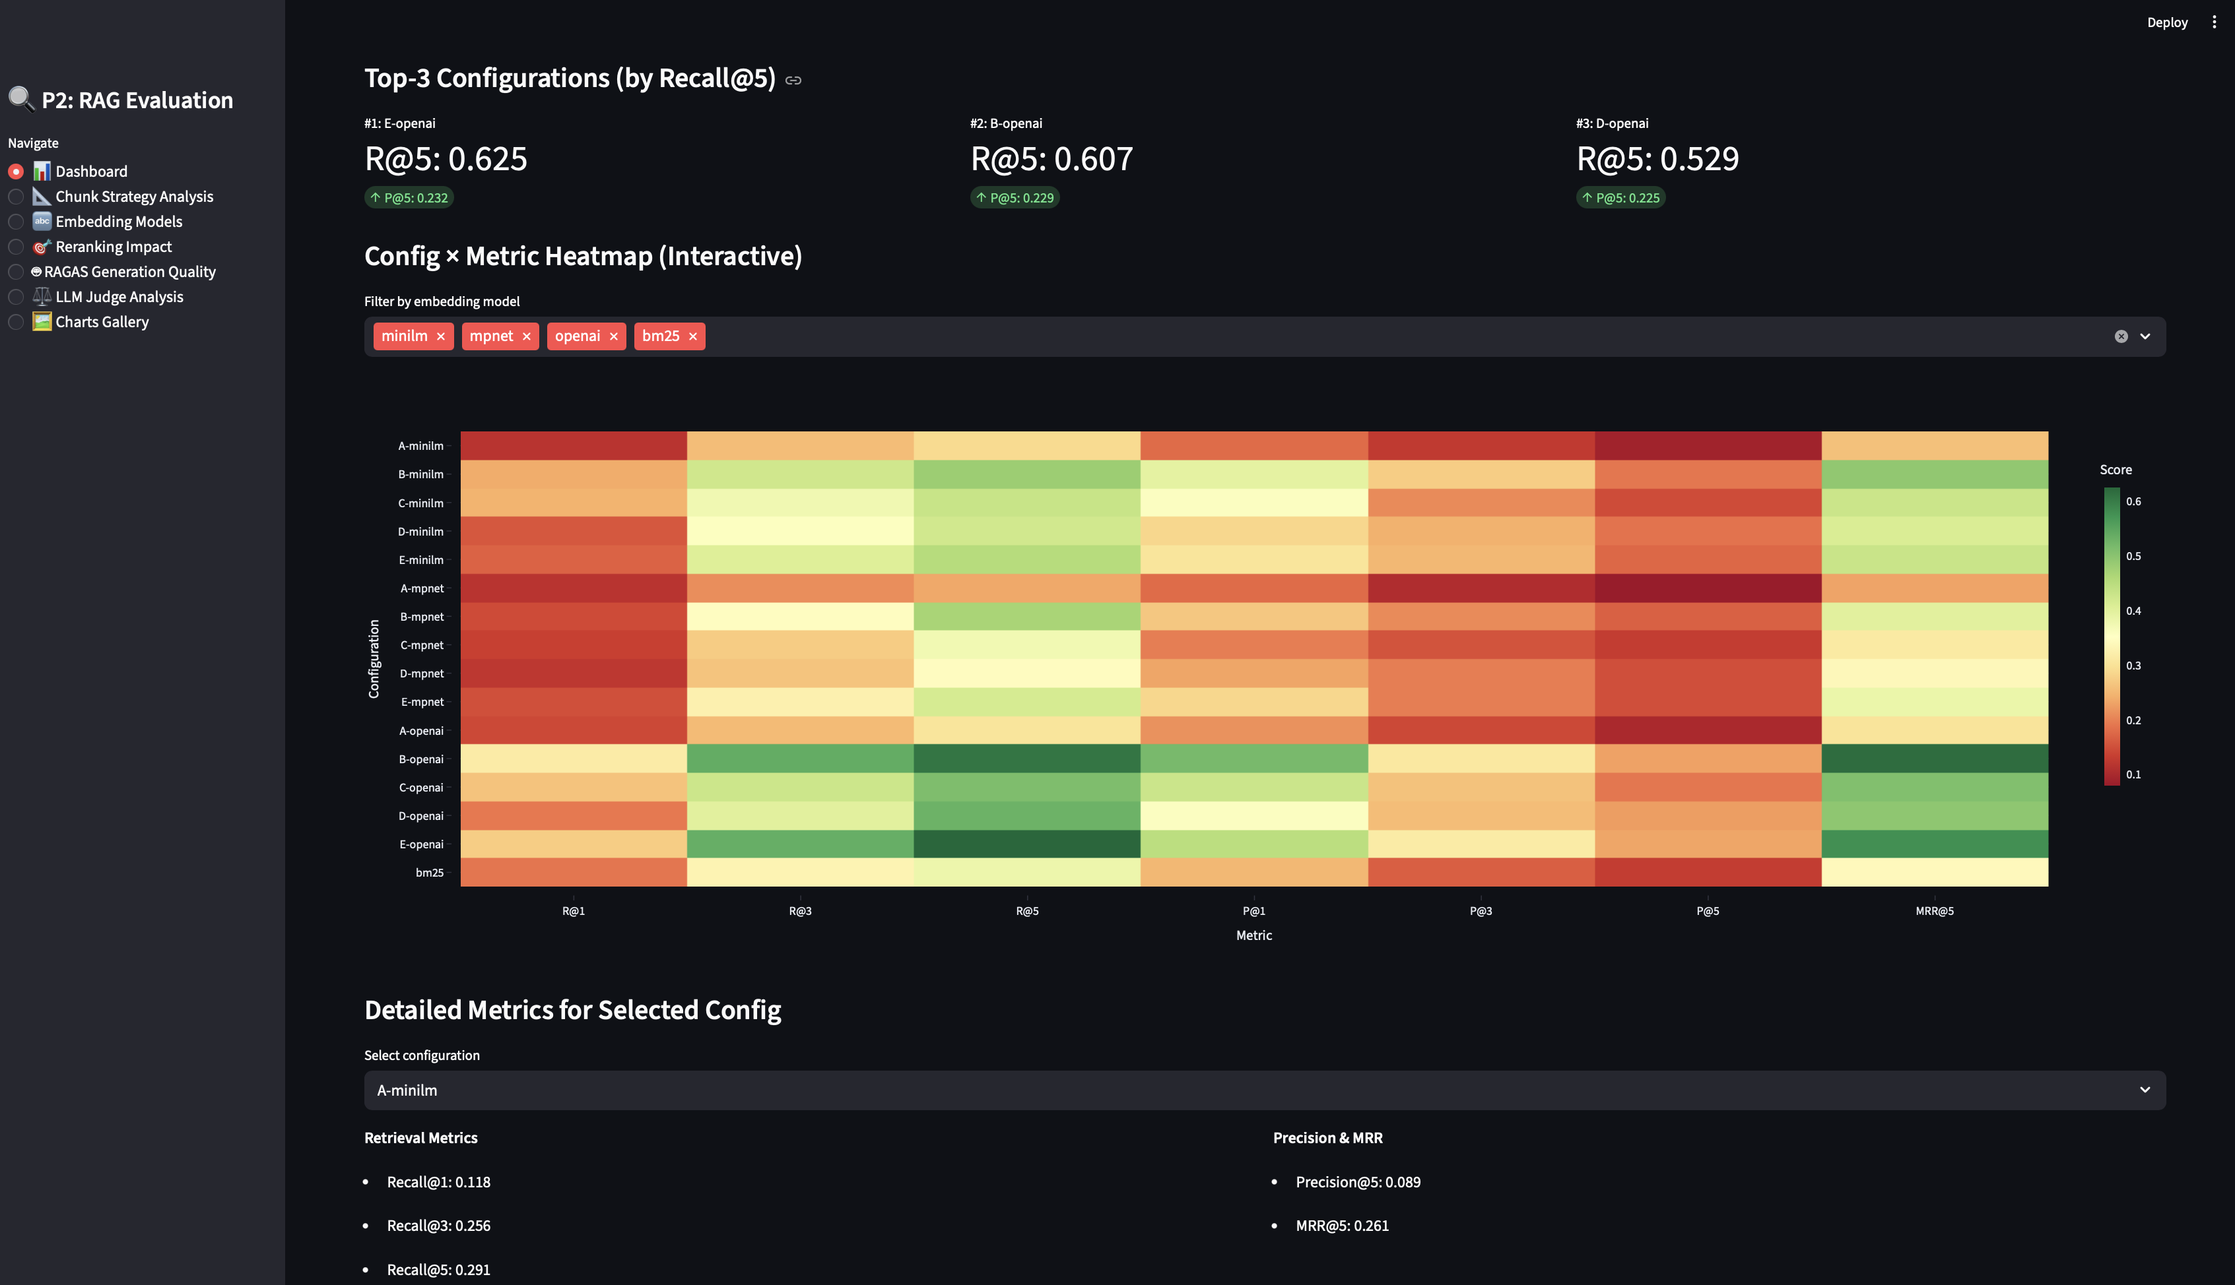Open the three-dot main menu
Screen dimensions: 2235x1285
coord(2214,22)
